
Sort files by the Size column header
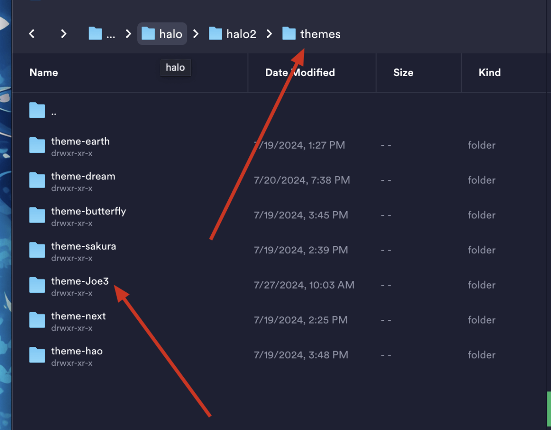[403, 73]
